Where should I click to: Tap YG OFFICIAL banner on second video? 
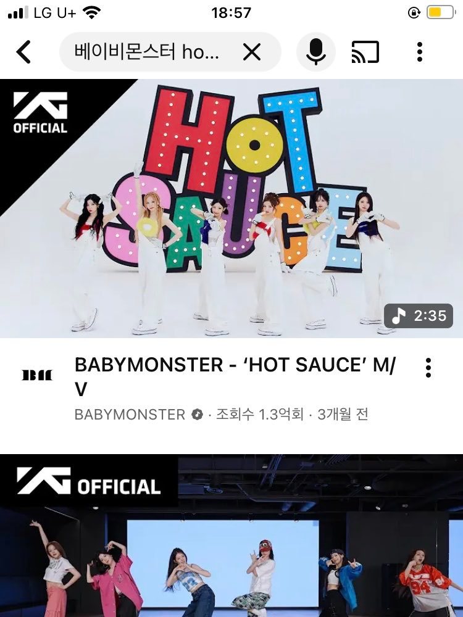[88, 481]
